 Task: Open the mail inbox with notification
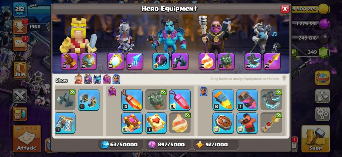click(20, 44)
